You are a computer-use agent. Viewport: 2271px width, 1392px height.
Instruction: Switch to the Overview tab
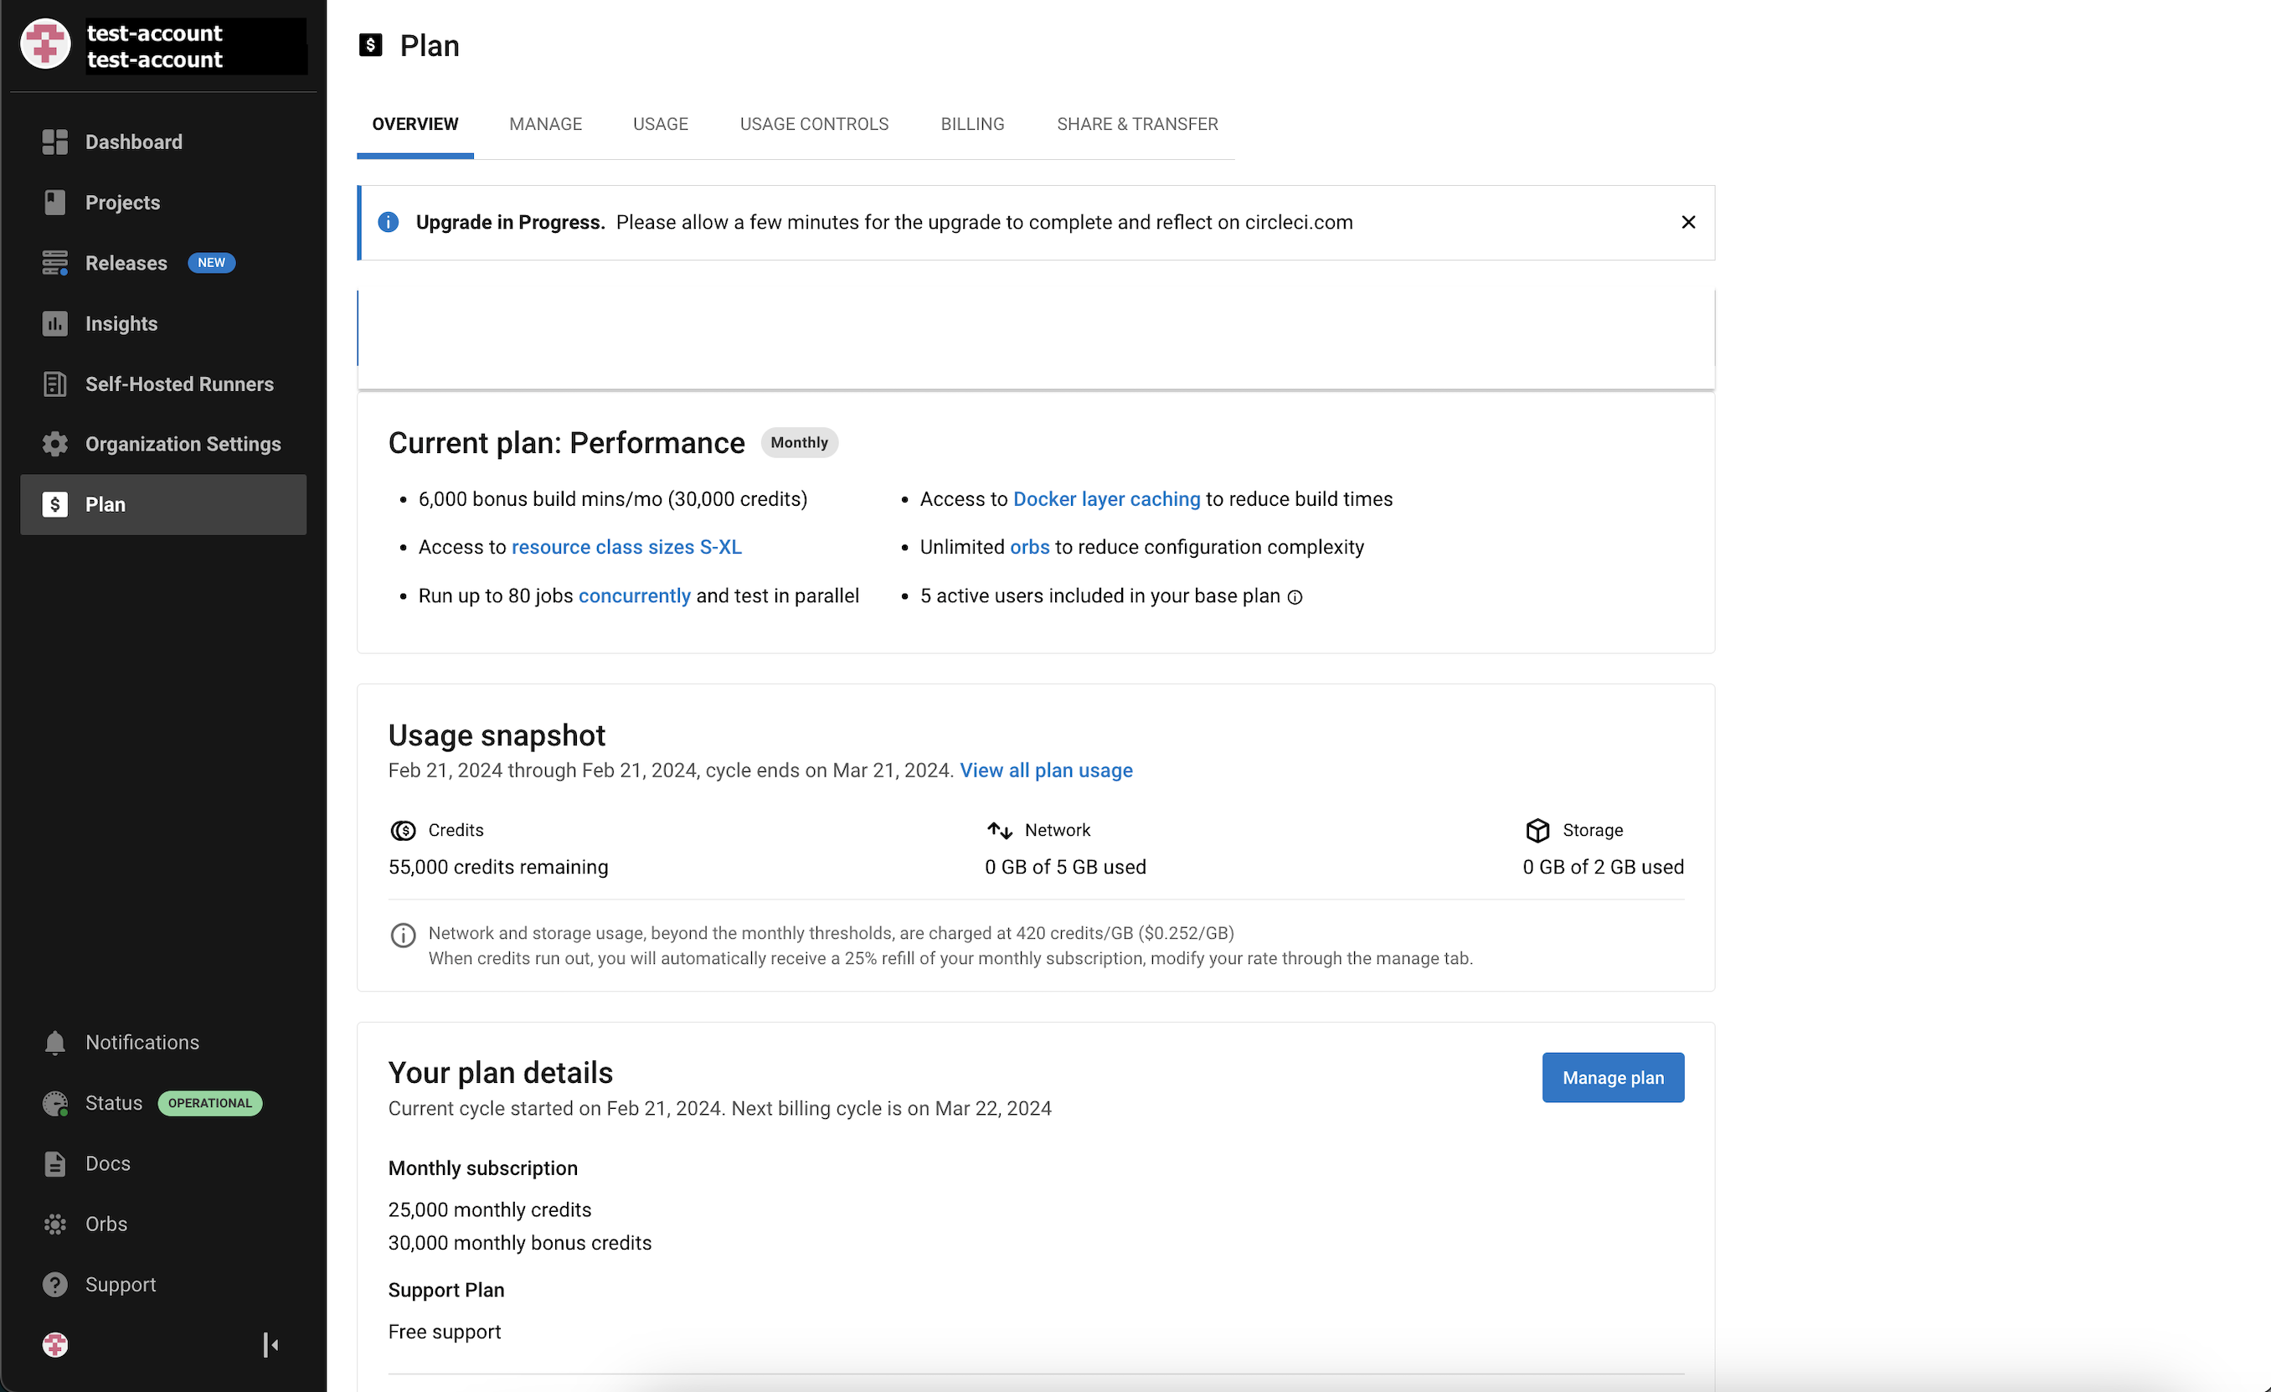415,125
